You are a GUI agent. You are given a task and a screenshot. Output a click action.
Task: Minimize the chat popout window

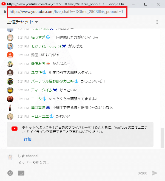pyautogui.click(x=133, y=4)
